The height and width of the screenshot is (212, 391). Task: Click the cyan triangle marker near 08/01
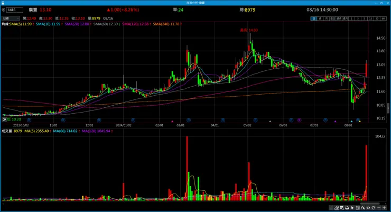(351, 122)
